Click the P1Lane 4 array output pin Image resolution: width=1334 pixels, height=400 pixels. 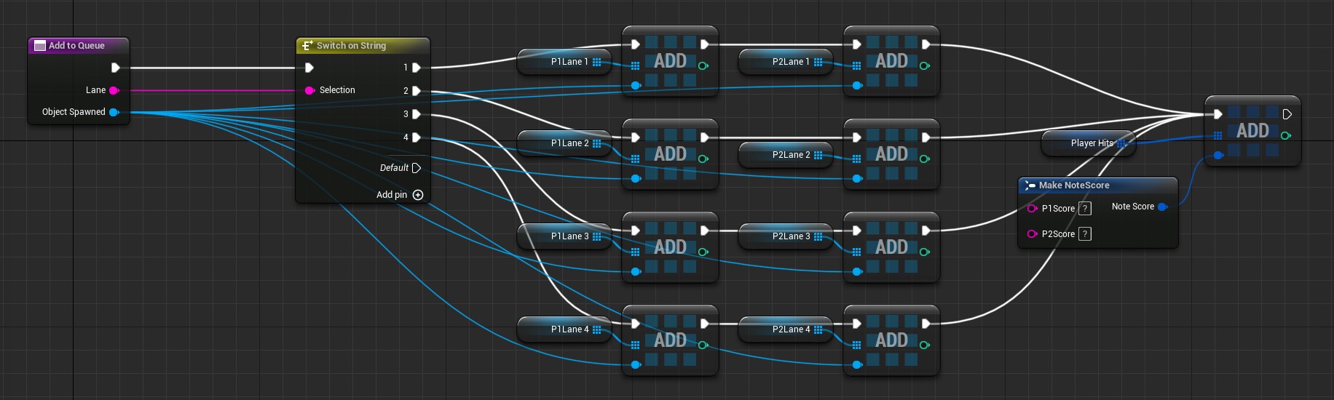tap(597, 329)
